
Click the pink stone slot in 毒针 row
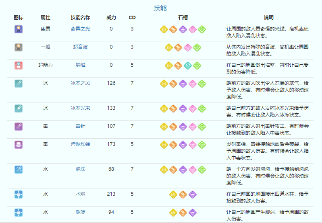point(192,126)
